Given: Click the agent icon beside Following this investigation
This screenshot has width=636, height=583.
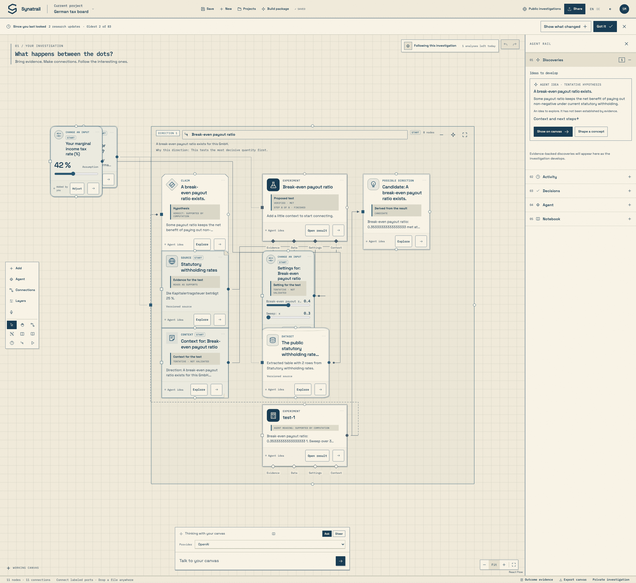Looking at the screenshot, I should click(x=408, y=46).
